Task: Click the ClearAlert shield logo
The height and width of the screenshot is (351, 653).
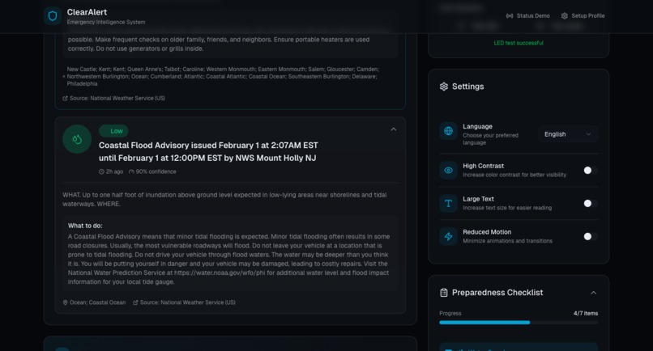Action: click(53, 16)
